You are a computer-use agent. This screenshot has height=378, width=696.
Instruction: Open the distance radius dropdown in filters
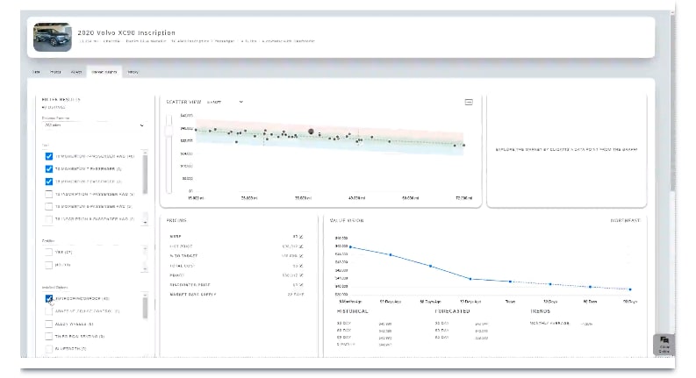93,125
